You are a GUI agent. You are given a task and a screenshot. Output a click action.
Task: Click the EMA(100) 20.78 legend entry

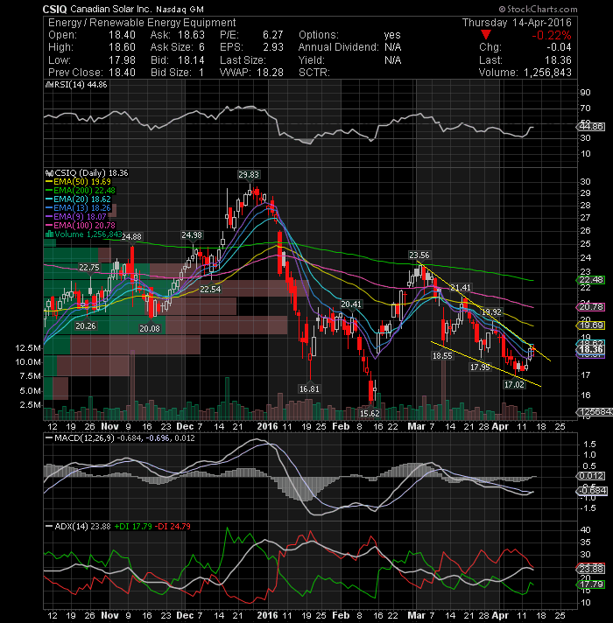click(x=81, y=225)
